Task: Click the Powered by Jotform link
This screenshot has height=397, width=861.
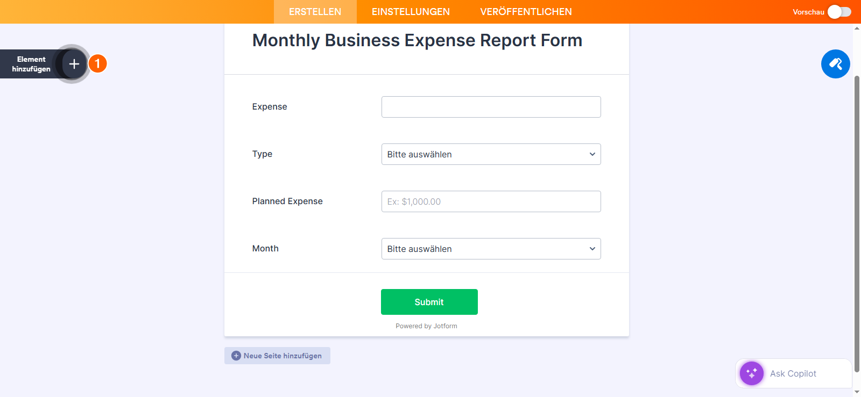Action: tap(426, 326)
